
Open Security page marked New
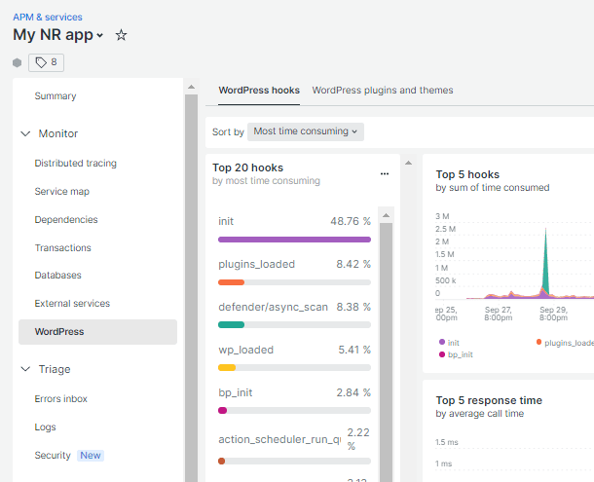69,456
